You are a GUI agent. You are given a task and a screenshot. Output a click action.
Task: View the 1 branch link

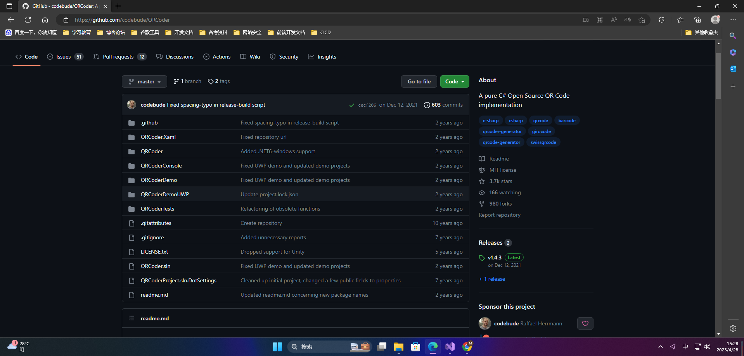187,81
